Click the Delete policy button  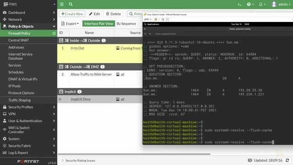114,14
